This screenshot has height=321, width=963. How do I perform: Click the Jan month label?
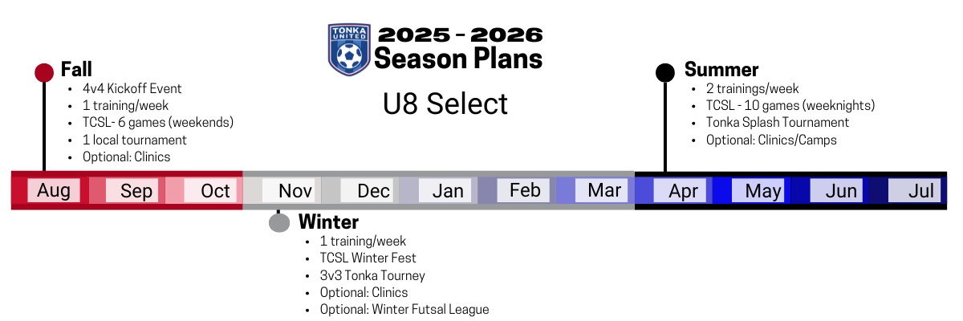coord(448,191)
